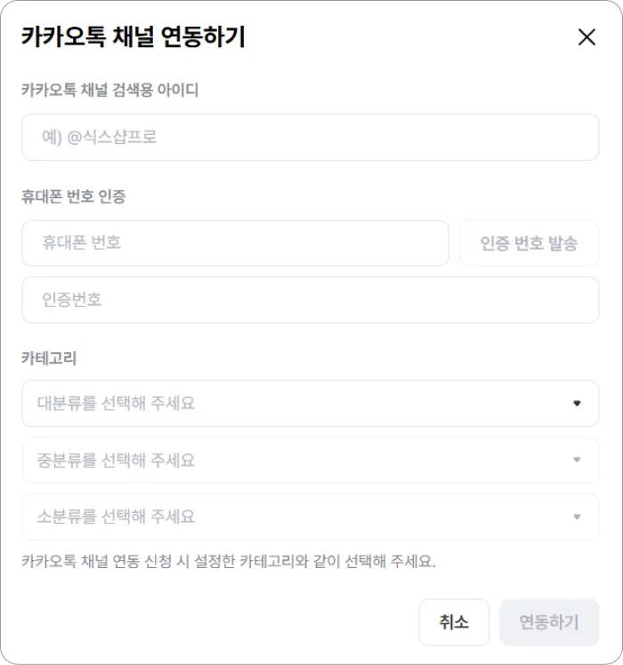
Task: Click the 취소 button
Action: click(454, 622)
